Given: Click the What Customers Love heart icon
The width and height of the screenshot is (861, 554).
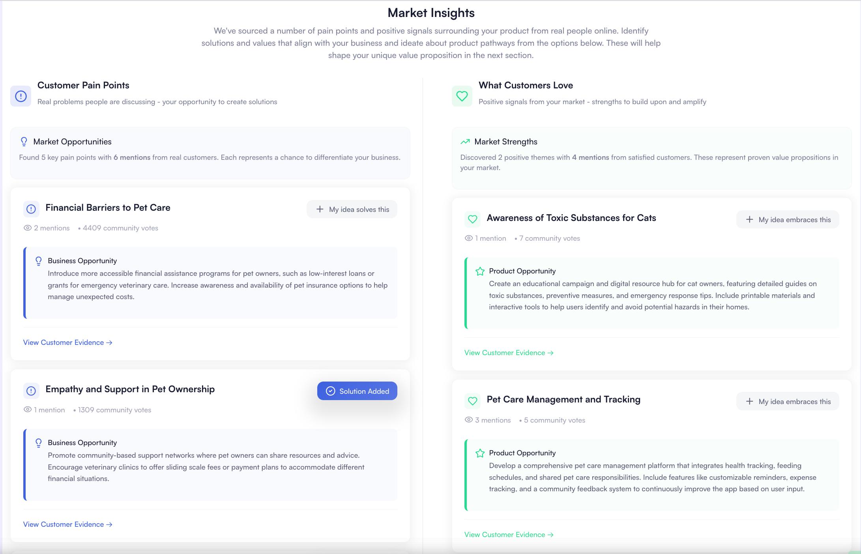Looking at the screenshot, I should 462,96.
